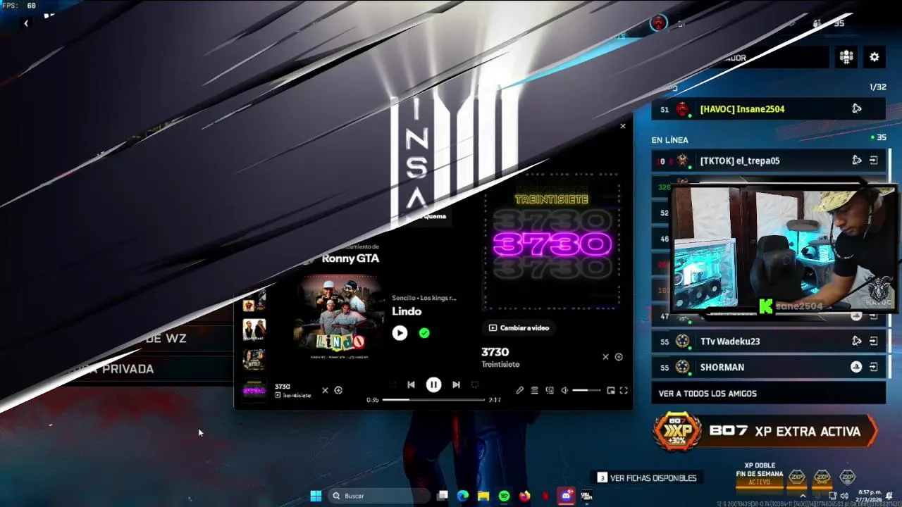Click the Battle.net icon on the TTv Wadeku23 row

click(x=856, y=341)
